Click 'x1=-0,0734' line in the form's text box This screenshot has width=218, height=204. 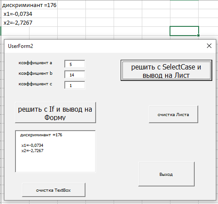click(x=32, y=146)
